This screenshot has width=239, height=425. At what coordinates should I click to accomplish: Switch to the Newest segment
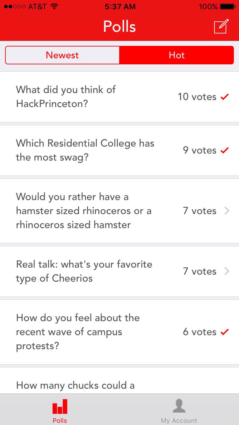click(62, 55)
